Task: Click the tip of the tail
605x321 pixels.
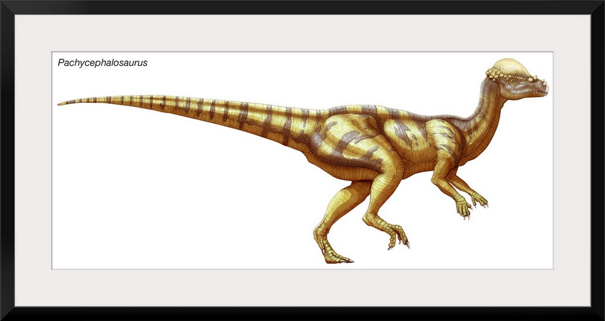Action: click(62, 103)
